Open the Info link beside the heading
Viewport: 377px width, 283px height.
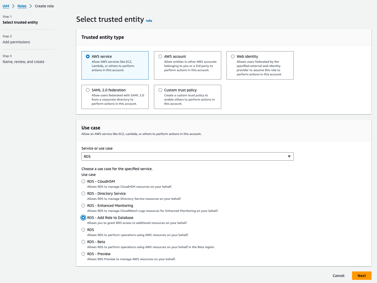[149, 21]
